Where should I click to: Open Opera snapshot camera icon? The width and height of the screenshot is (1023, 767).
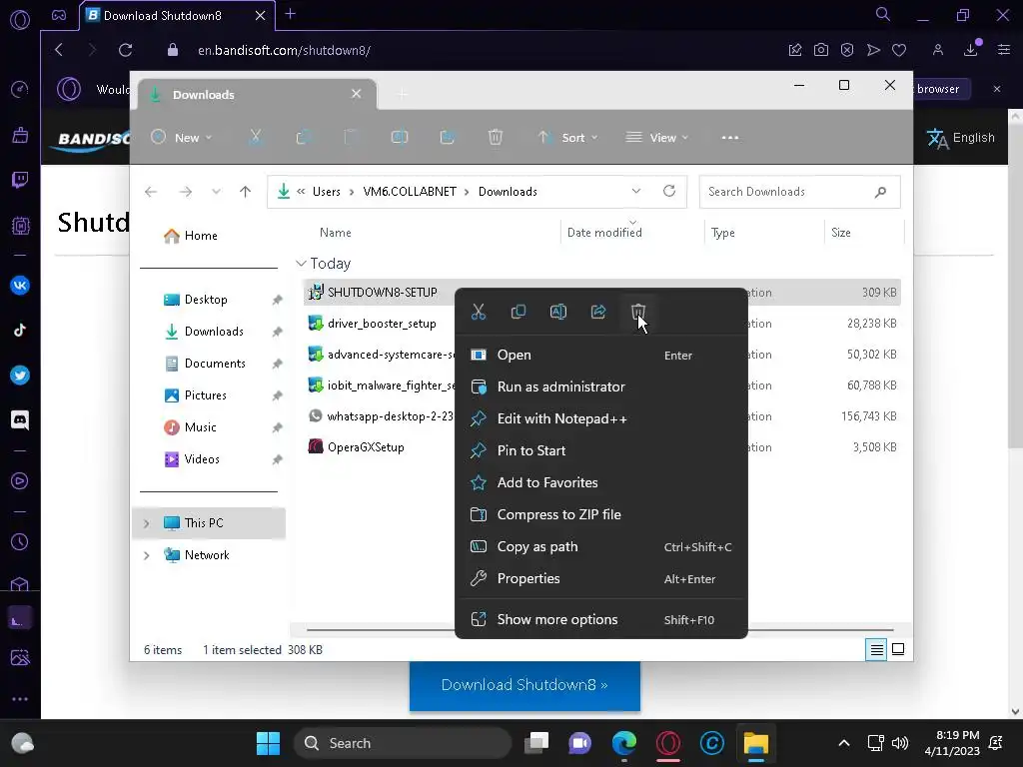[x=821, y=50]
